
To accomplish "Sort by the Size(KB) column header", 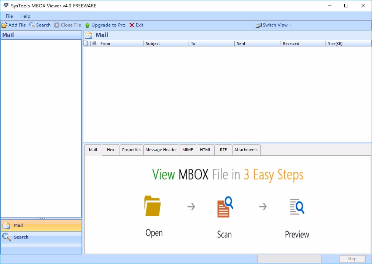I will 348,44.
